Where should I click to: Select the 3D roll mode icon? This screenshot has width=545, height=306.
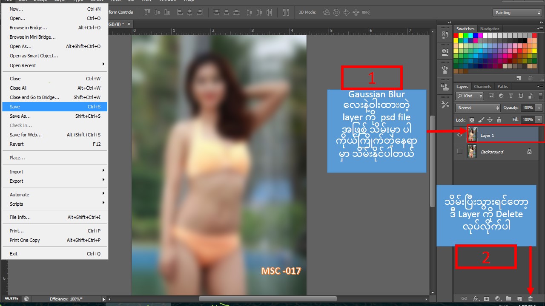tap(336, 12)
